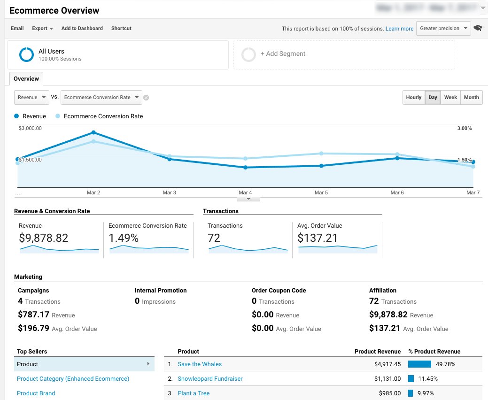Click the Revenue sparkline thumbnail
Screen dimensions: 488x400
click(x=59, y=249)
